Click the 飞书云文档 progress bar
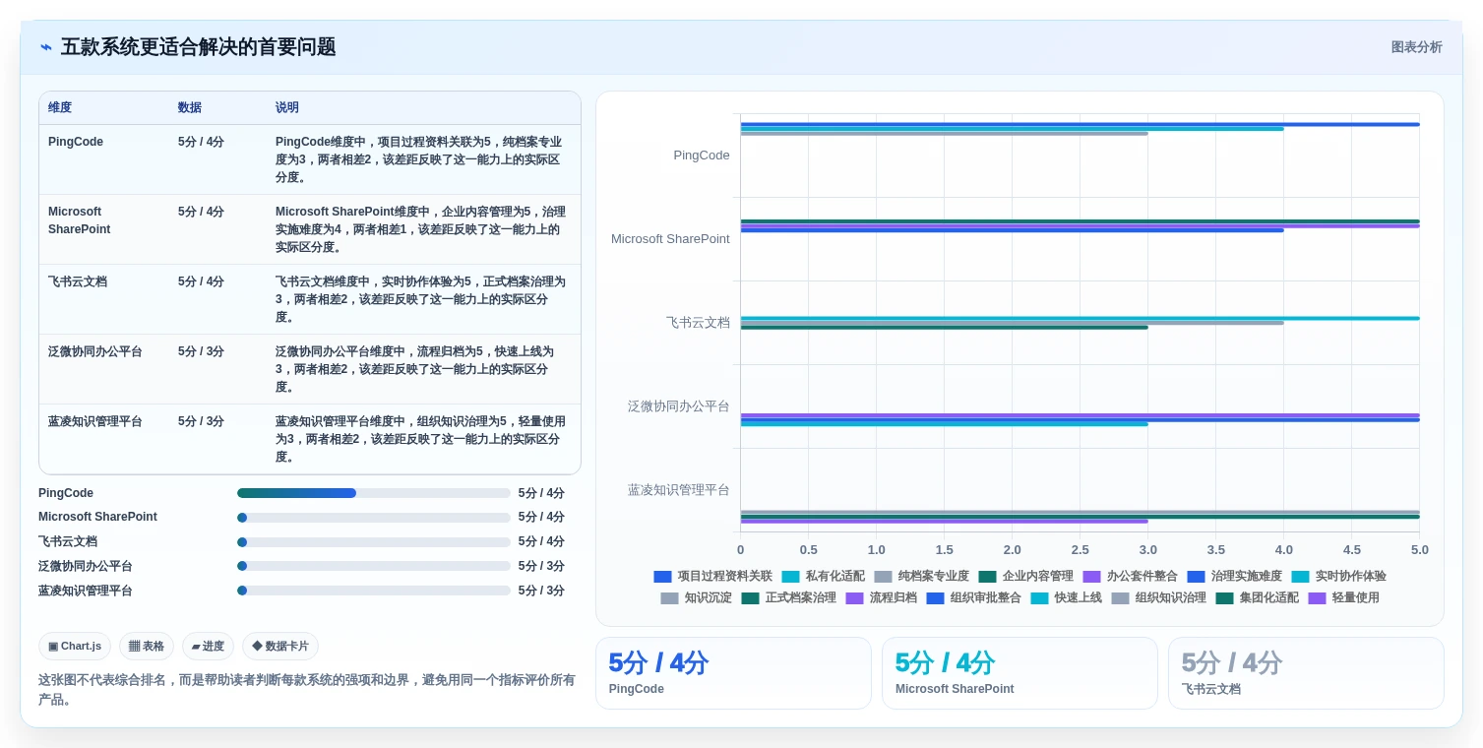 (x=374, y=541)
